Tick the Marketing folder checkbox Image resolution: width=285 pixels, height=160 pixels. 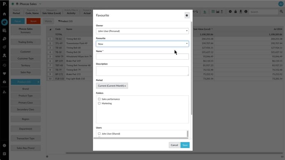click(99, 103)
